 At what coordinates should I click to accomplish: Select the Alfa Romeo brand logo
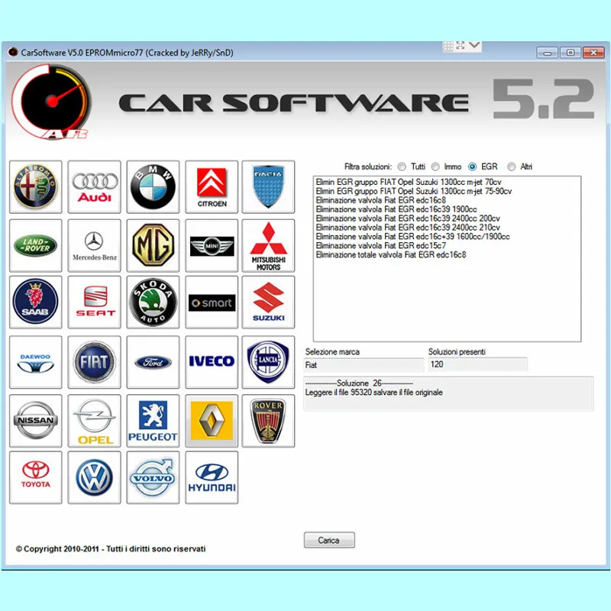point(35,186)
